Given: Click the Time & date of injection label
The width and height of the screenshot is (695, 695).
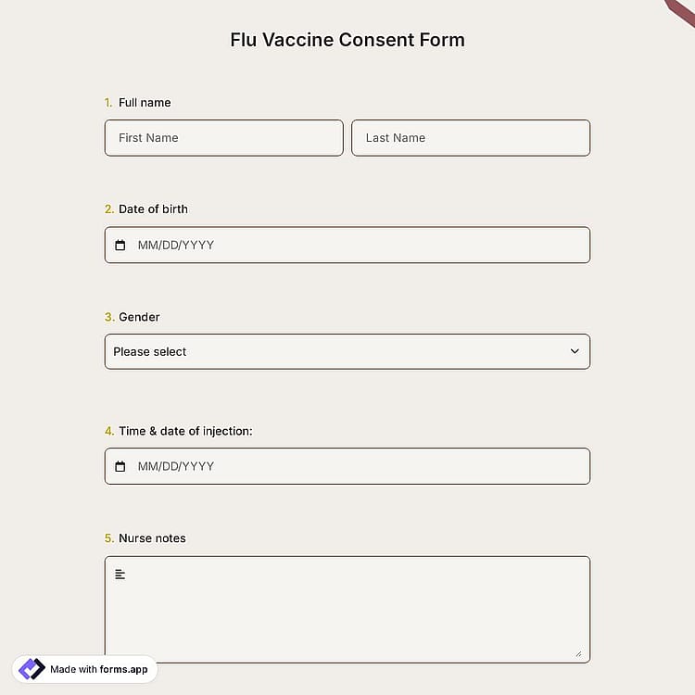Looking at the screenshot, I should point(185,431).
